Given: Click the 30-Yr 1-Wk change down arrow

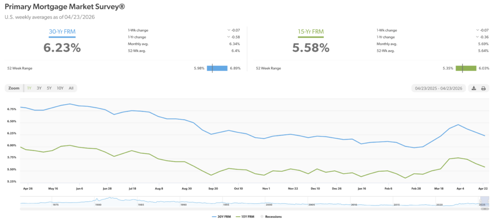Looking at the screenshot, I should click(x=229, y=30).
